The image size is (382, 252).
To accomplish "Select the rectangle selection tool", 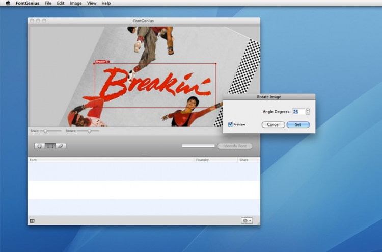I will tap(50, 146).
